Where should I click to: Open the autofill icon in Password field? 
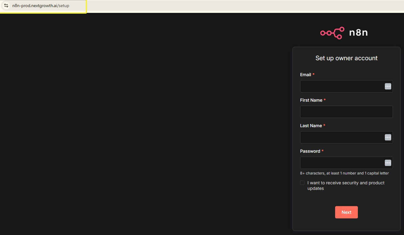point(388,163)
